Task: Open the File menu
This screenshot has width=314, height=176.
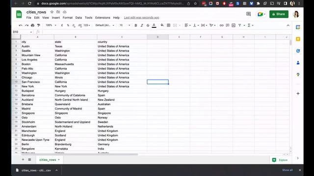Action: coord(29,18)
